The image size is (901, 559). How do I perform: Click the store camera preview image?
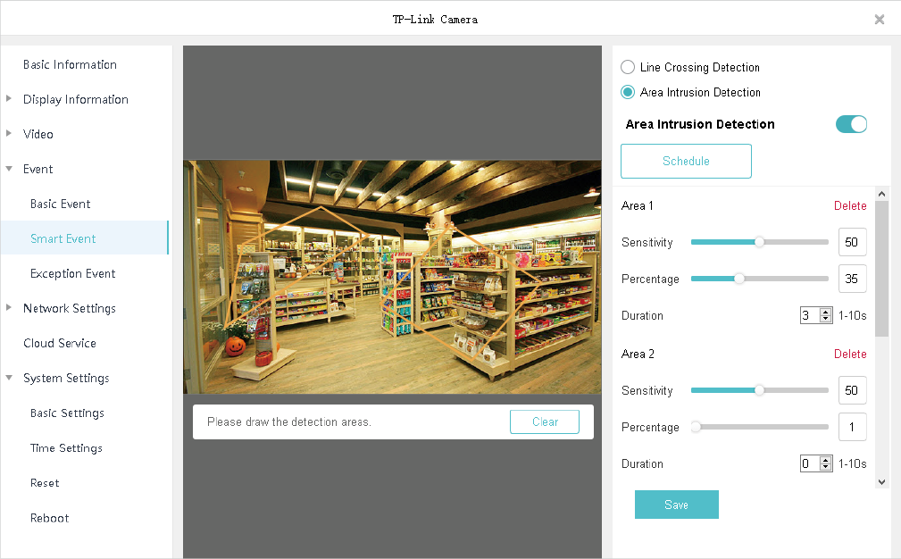(393, 277)
